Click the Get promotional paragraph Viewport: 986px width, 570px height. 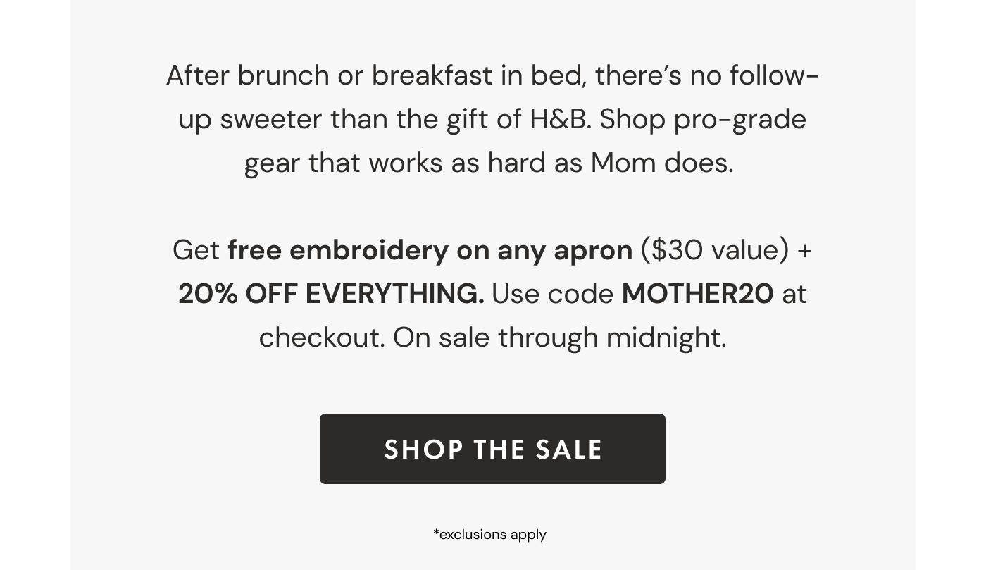pyautogui.click(x=493, y=293)
